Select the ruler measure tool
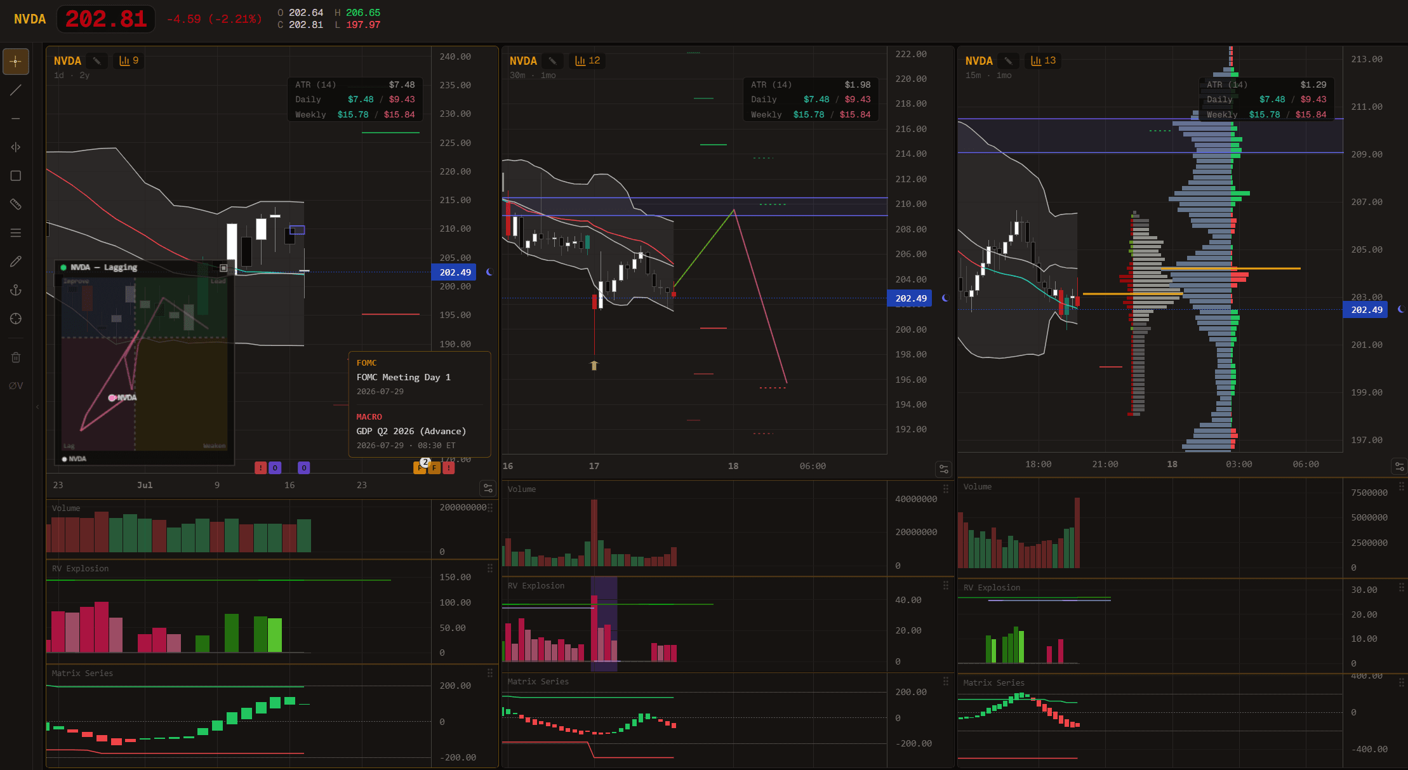Image resolution: width=1408 pixels, height=770 pixels. 16,204
